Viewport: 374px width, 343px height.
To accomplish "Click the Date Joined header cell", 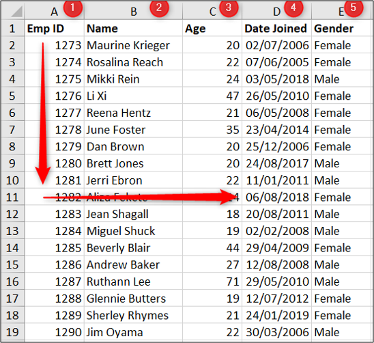I will click(x=276, y=28).
